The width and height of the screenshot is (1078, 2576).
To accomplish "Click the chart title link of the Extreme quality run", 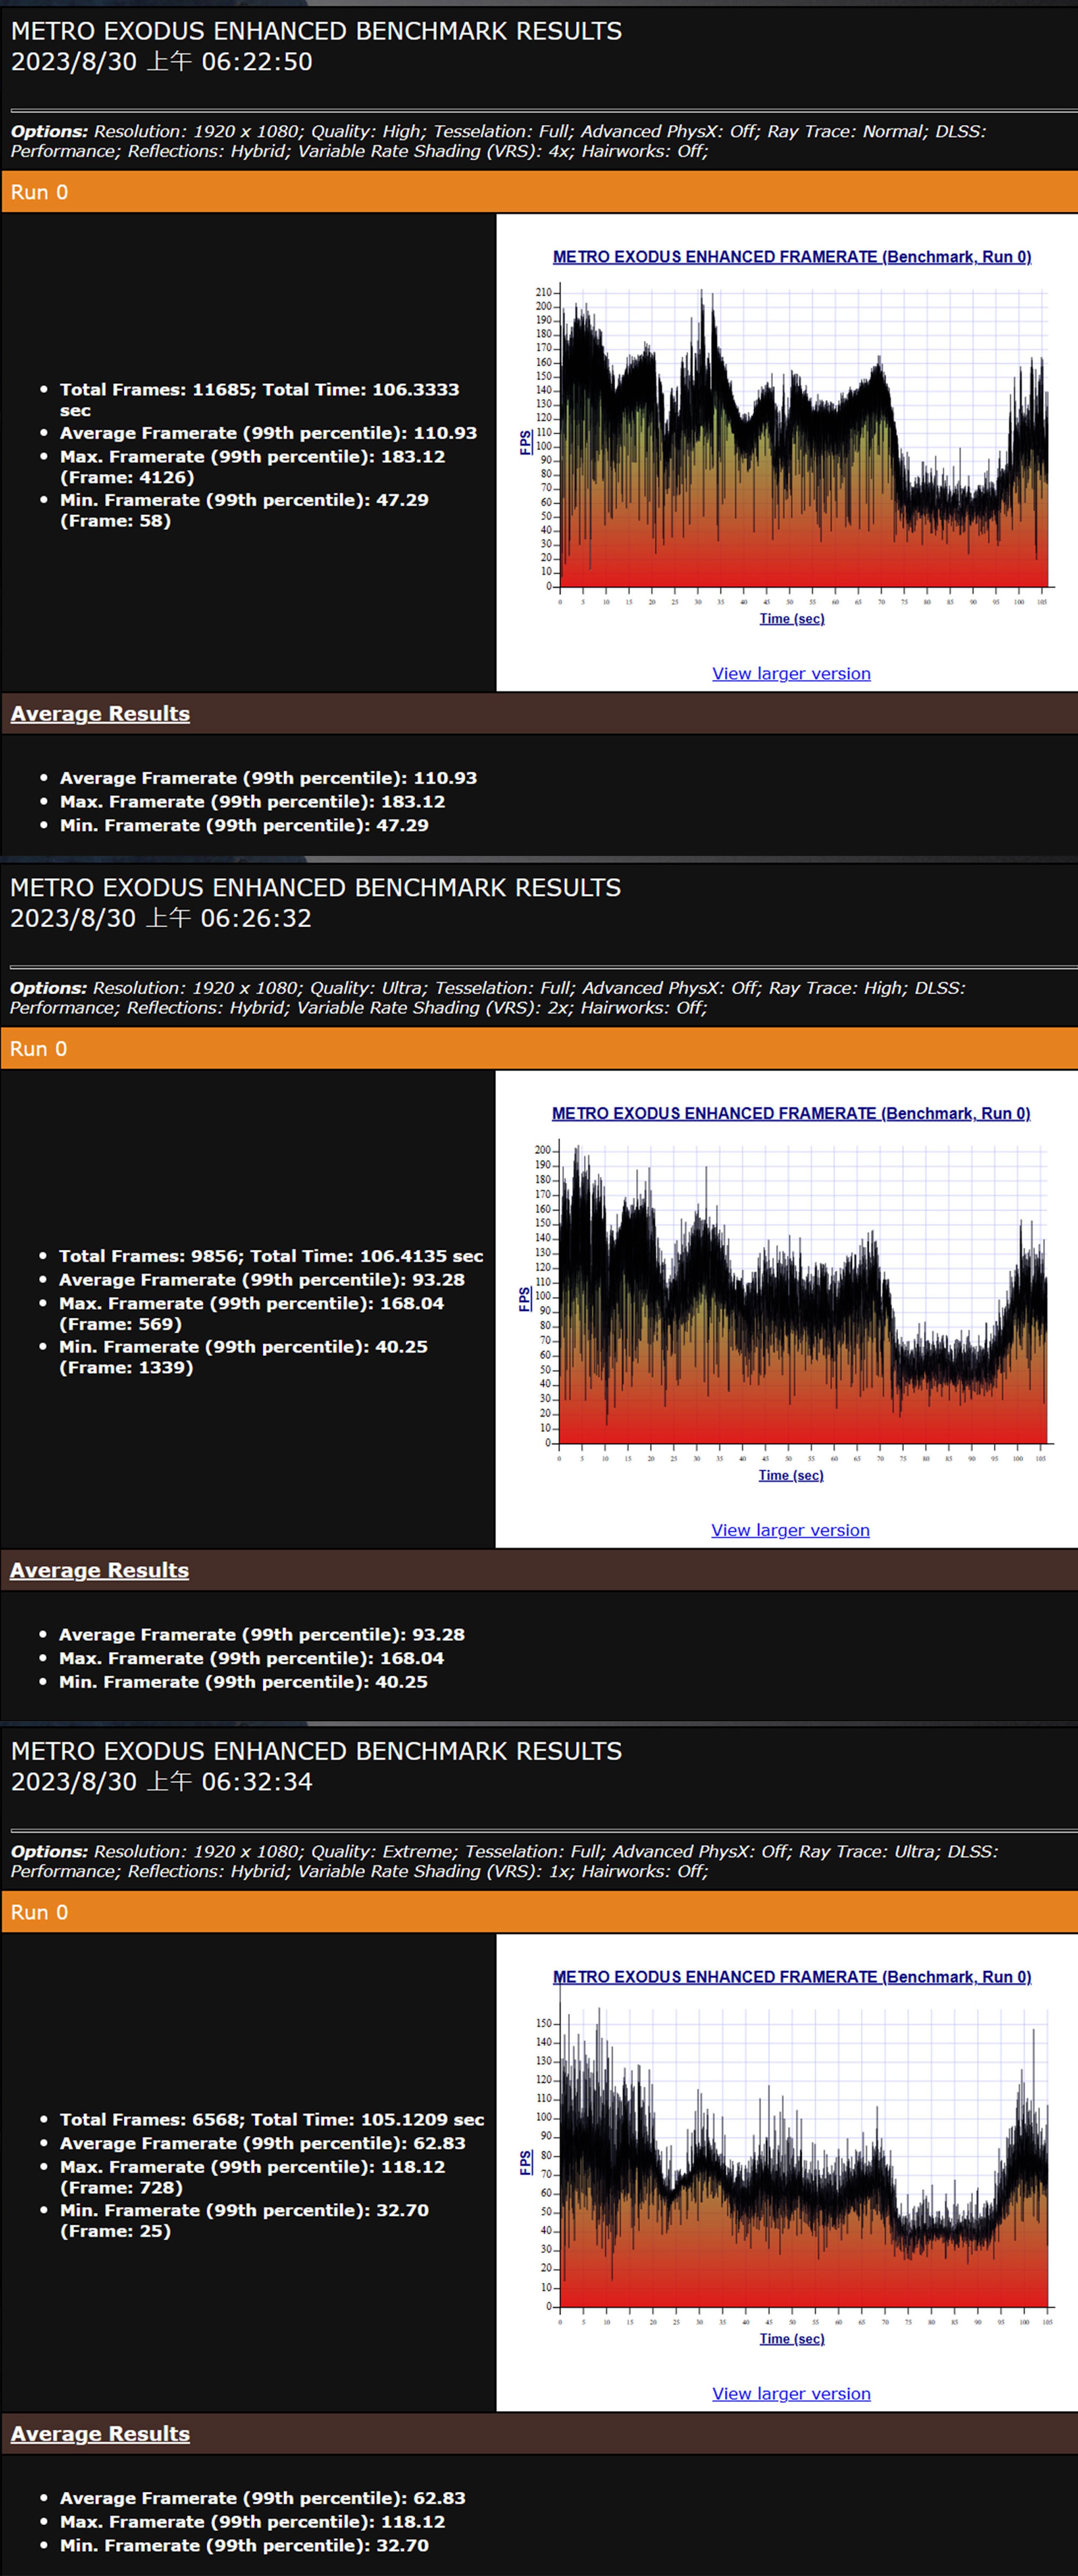I will click(x=792, y=1977).
